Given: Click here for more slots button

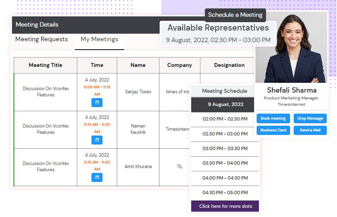Looking at the screenshot, I should point(225,206).
